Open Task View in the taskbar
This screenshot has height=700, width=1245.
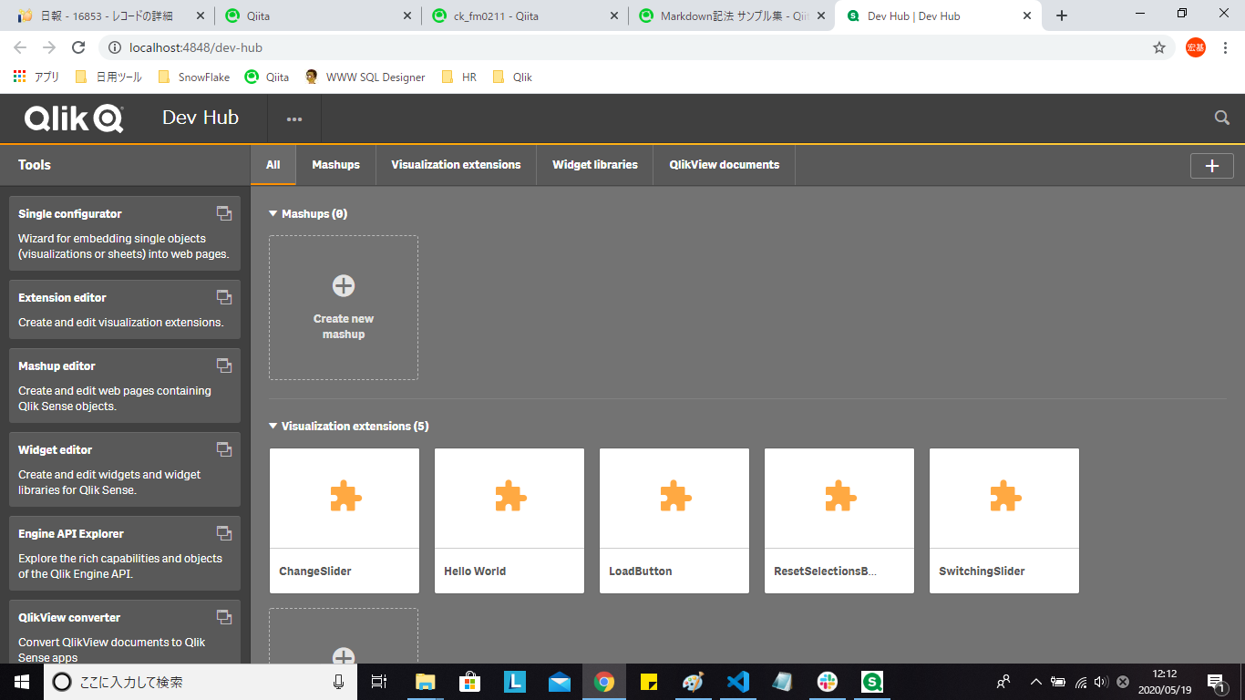(x=380, y=682)
